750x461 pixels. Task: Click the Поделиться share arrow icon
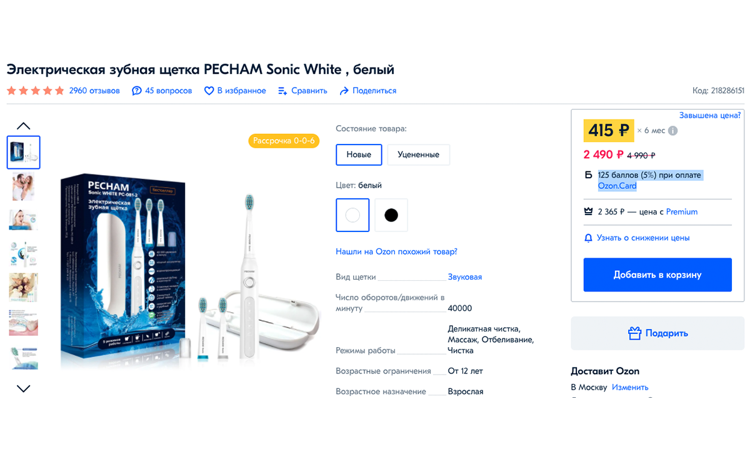[344, 91]
